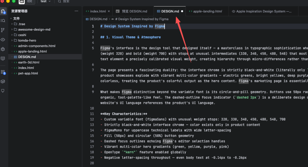Close the index.html tab

click(109, 11)
